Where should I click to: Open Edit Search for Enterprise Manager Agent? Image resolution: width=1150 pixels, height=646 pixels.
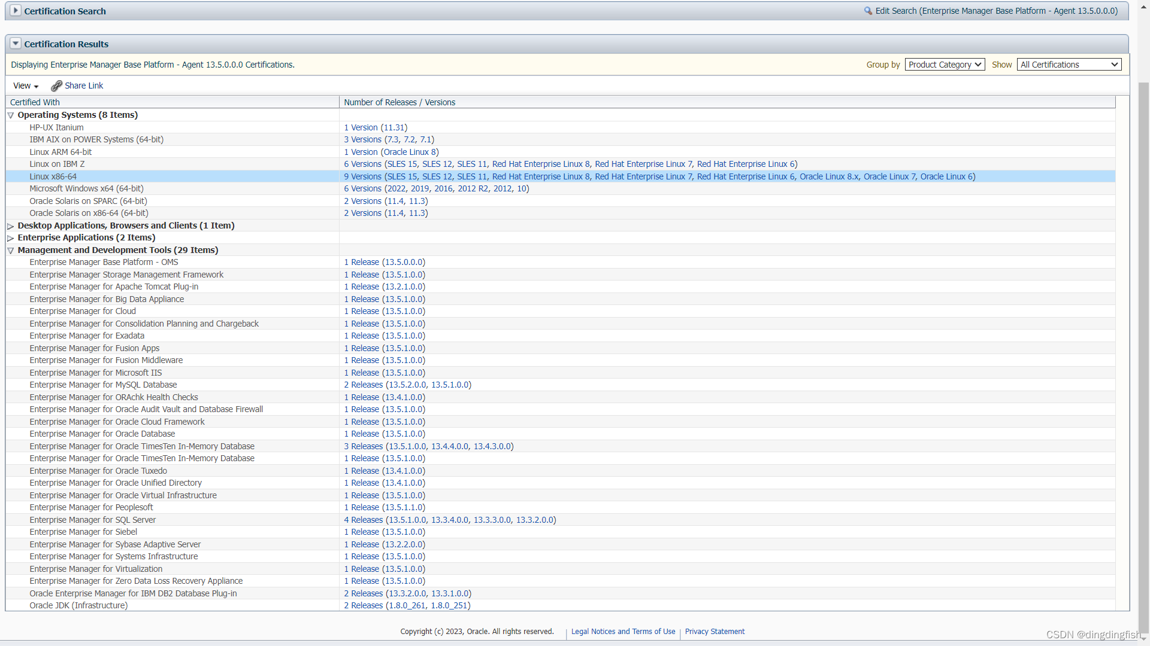click(x=996, y=11)
